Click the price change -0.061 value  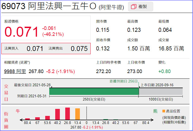[x=49, y=28]
